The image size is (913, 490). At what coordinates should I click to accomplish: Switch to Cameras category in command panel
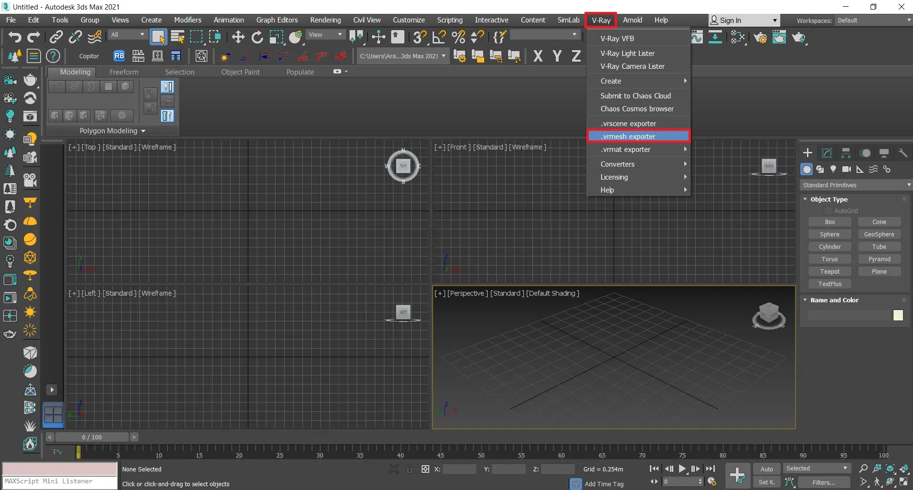[847, 169]
